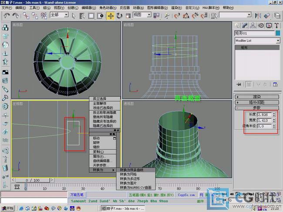Select 矩形 in the modifier stack
Viewport: 283px width, 212px height.
[257, 47]
